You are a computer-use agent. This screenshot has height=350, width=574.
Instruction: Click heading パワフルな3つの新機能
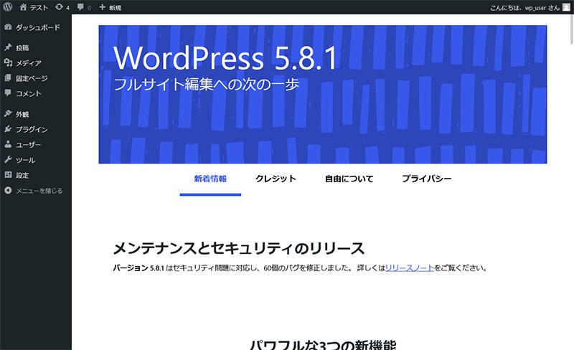click(x=323, y=344)
